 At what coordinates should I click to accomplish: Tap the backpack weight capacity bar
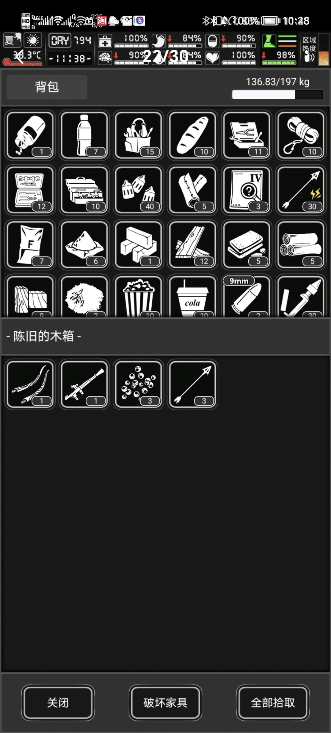click(277, 95)
